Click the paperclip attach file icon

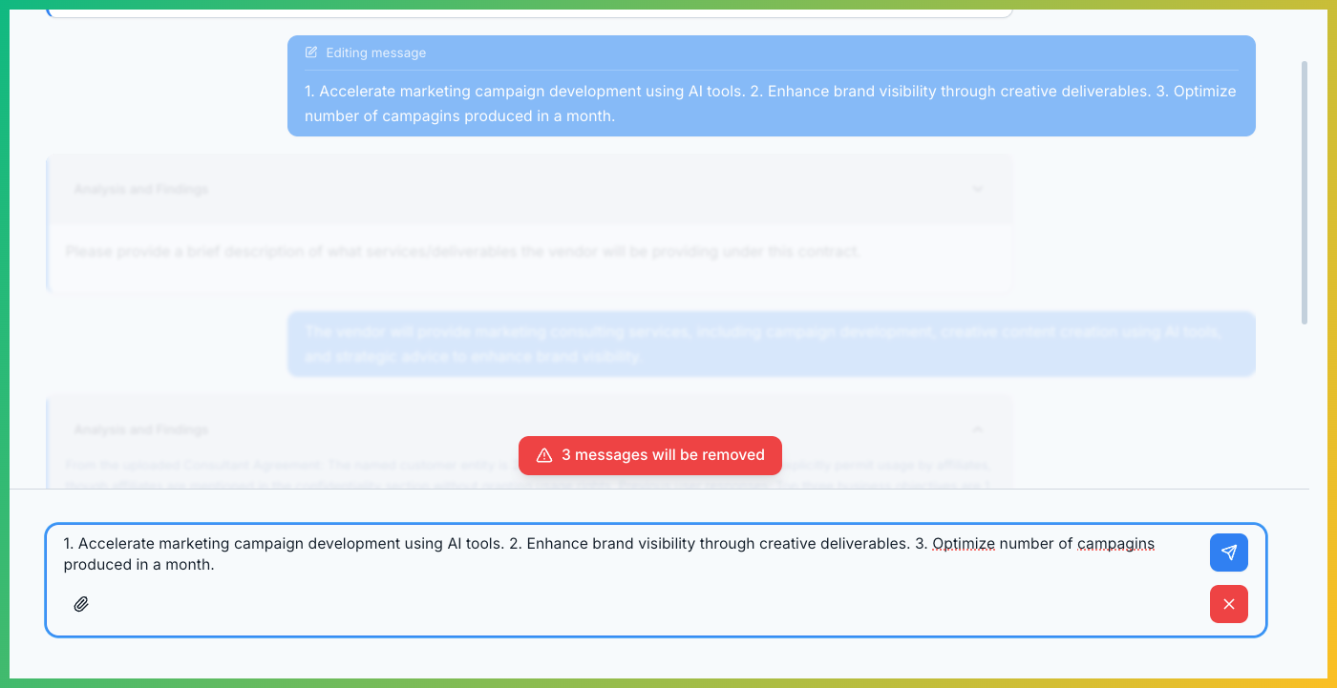click(x=81, y=604)
